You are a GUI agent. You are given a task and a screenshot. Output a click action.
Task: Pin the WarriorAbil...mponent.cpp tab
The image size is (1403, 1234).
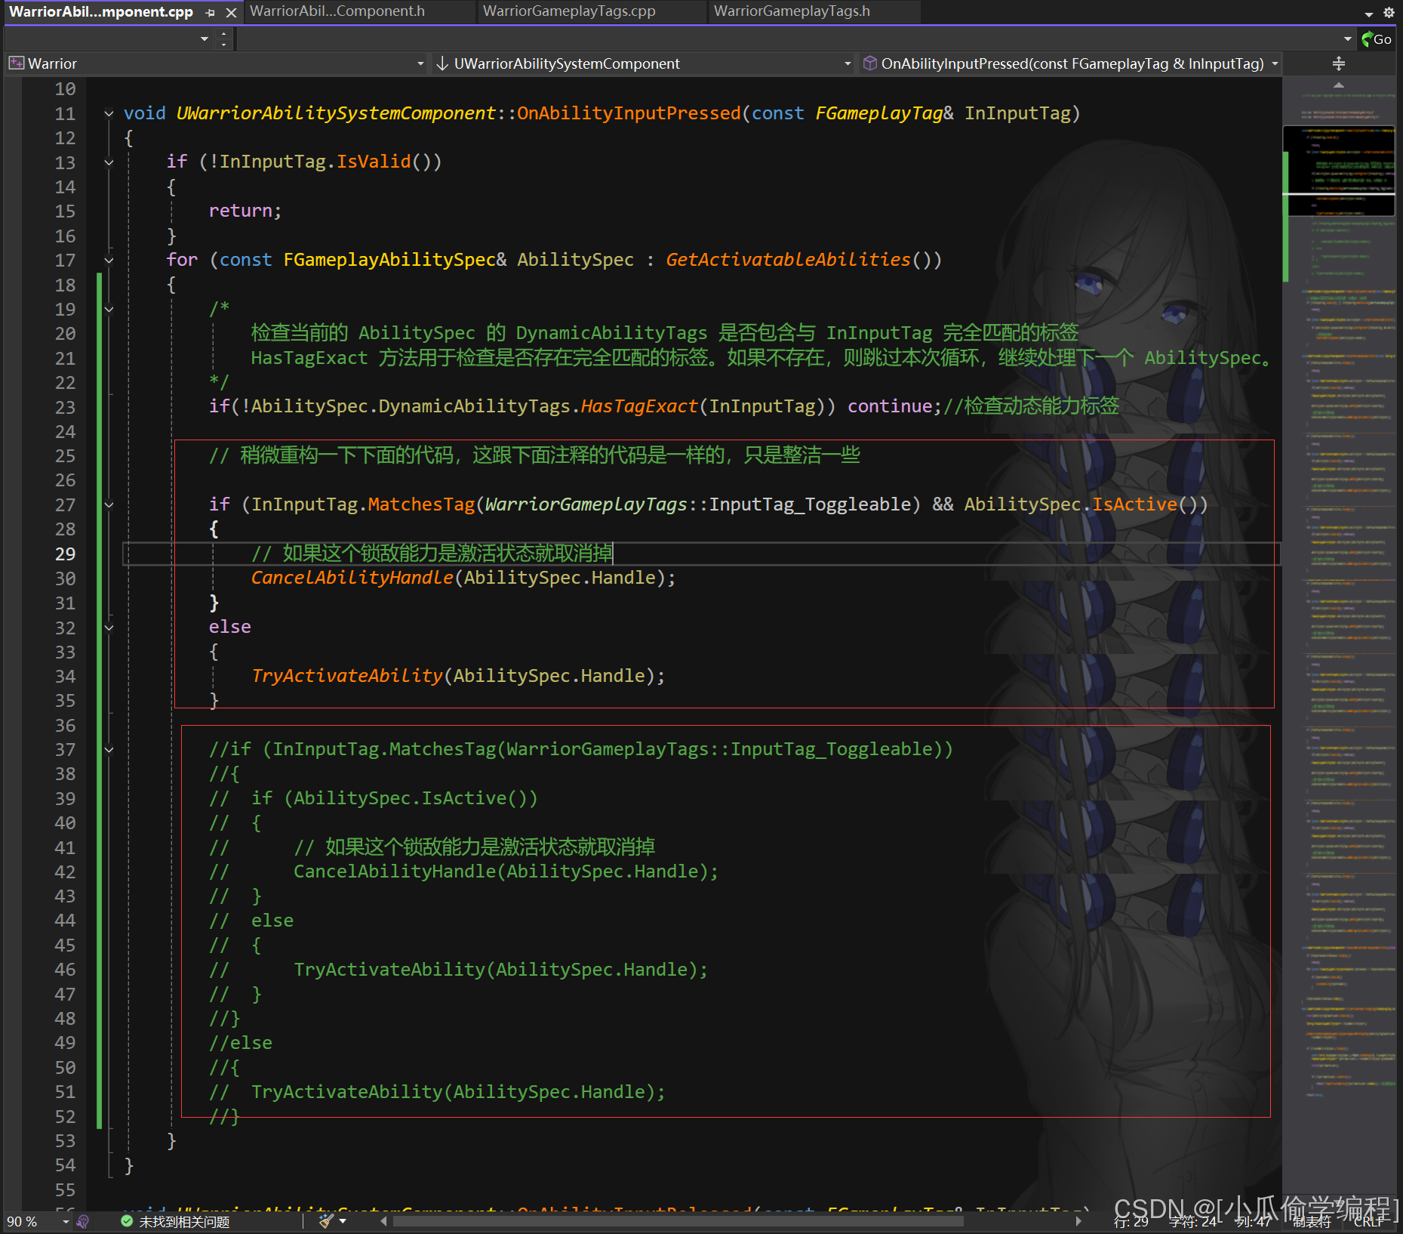[211, 12]
